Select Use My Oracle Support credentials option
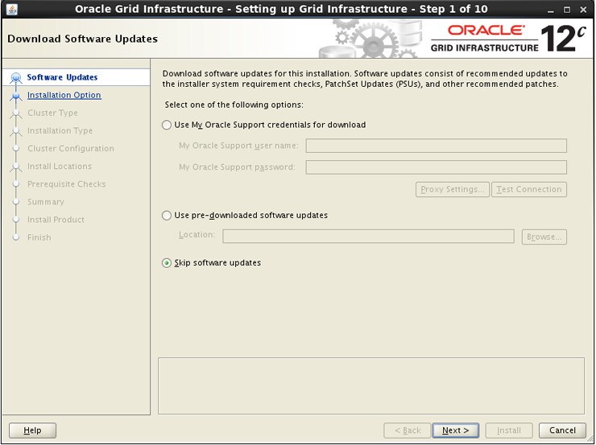596x445 pixels. (x=167, y=125)
